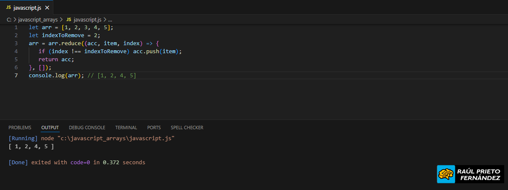Screen dimensions: 508x190
Task: Select line number 7 in the gutter
Action: coord(16,76)
